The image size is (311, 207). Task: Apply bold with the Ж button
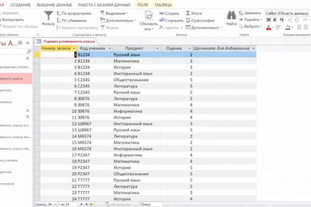268,20
